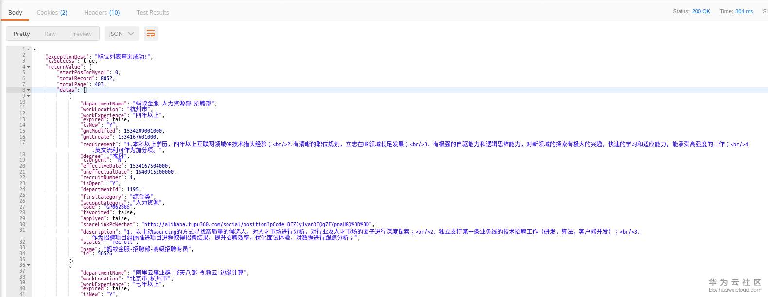Select the Raw view button
Image resolution: width=768 pixels, height=297 pixels.
point(50,34)
